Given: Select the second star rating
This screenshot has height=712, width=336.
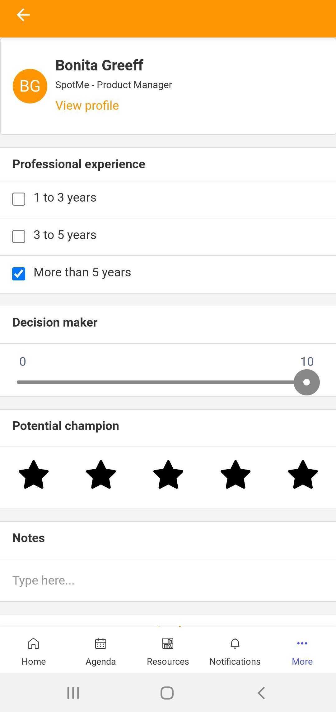Looking at the screenshot, I should tap(101, 475).
